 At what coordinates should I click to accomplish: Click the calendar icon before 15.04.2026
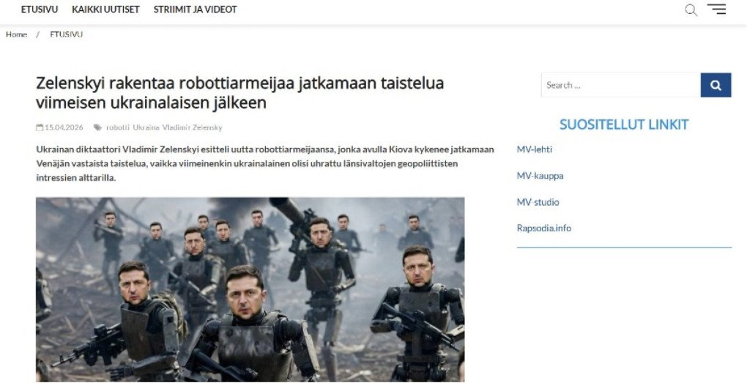40,127
